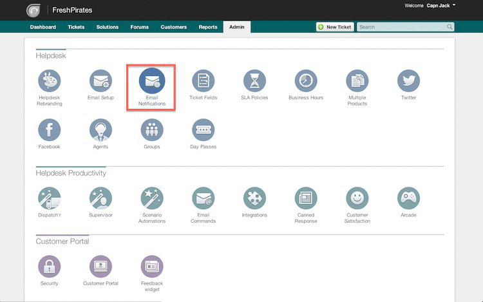This screenshot has height=302, width=483.
Task: Open Facebook settings icon
Action: point(50,130)
